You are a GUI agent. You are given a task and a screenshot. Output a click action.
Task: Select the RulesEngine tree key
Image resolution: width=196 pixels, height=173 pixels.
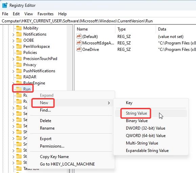[34, 83]
